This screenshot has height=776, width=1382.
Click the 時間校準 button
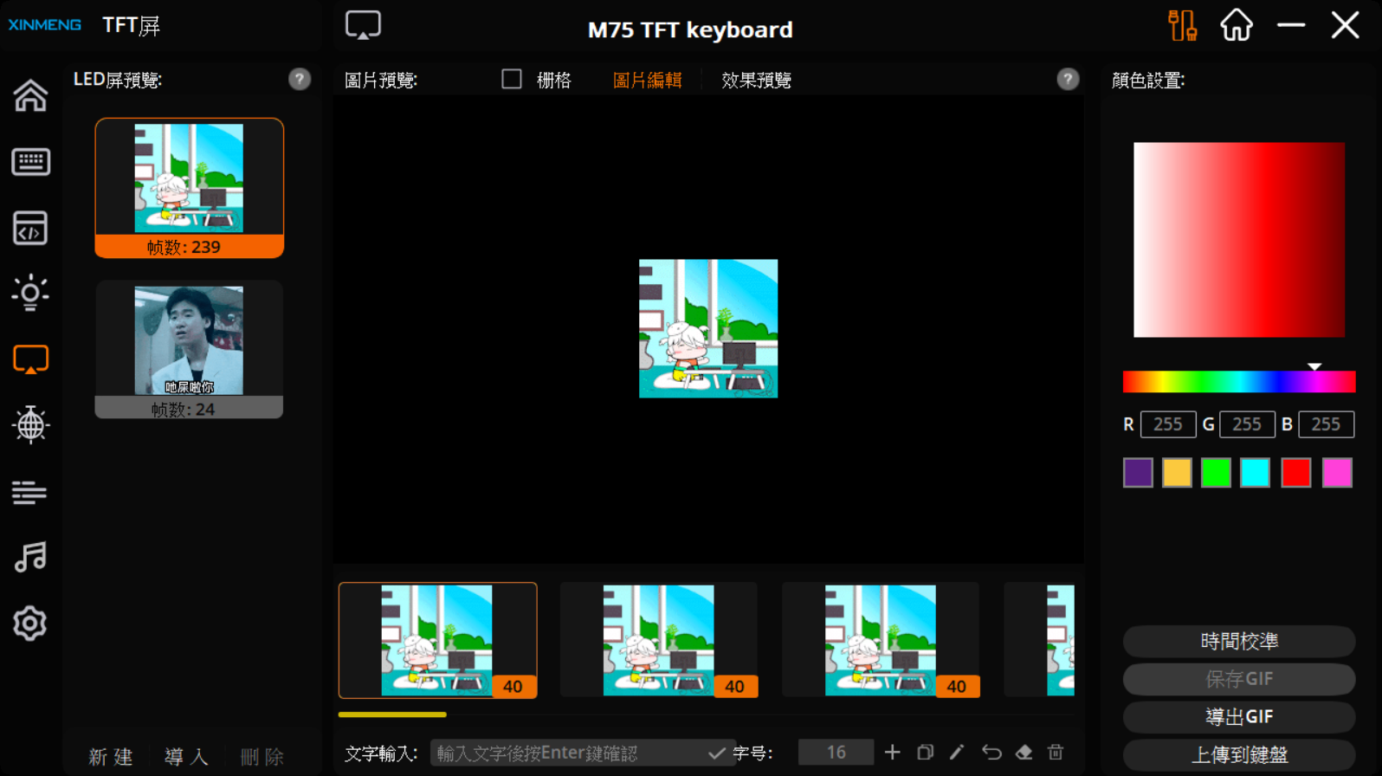[x=1239, y=641]
